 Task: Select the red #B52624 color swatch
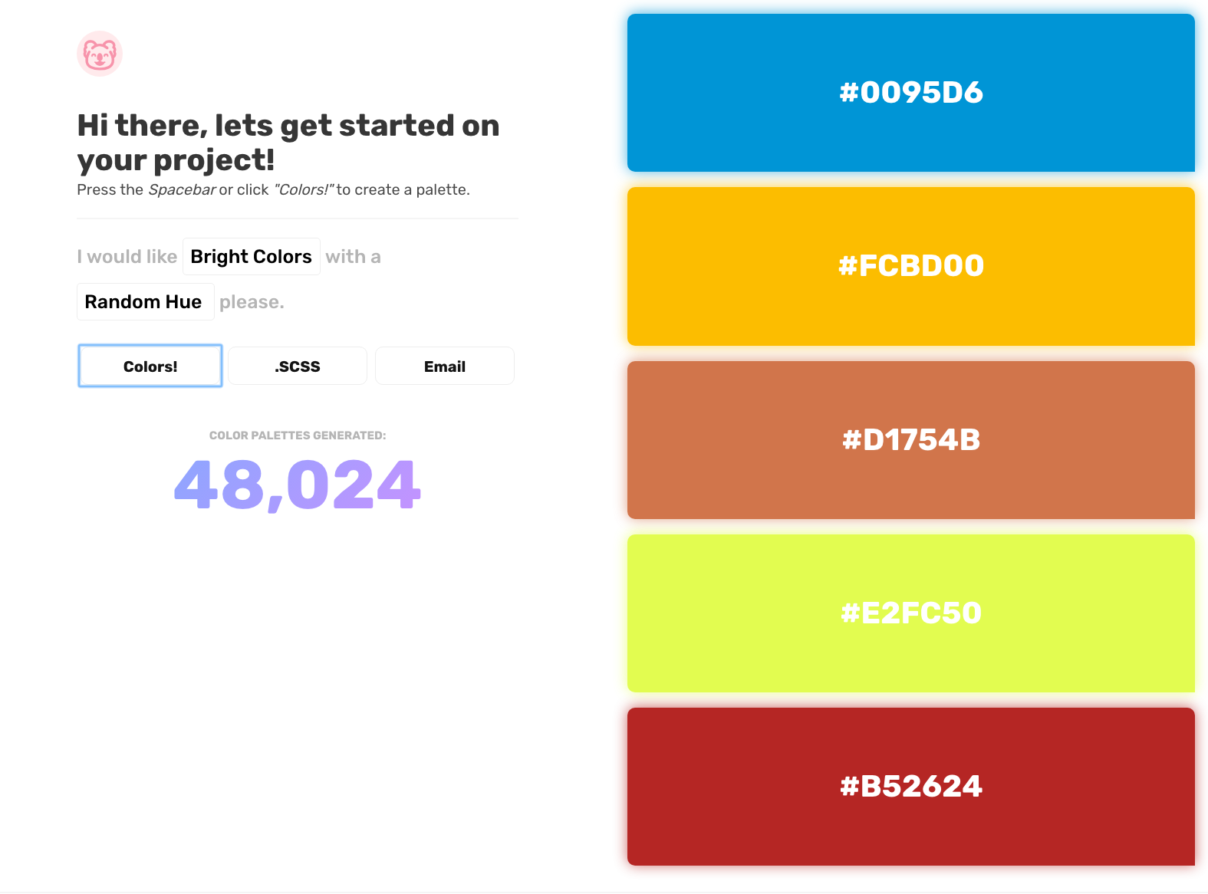[x=911, y=787]
